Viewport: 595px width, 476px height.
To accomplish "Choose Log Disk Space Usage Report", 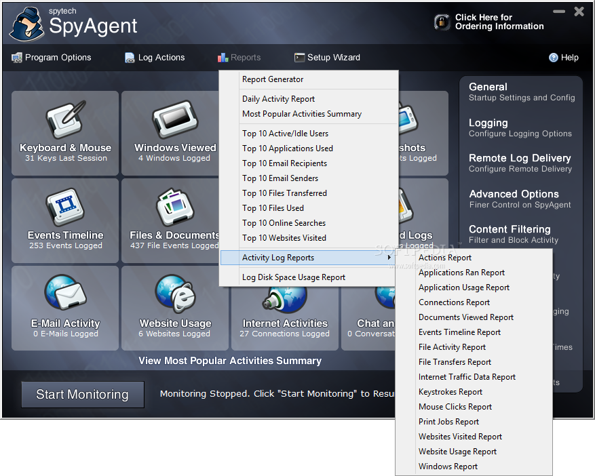I will (309, 277).
